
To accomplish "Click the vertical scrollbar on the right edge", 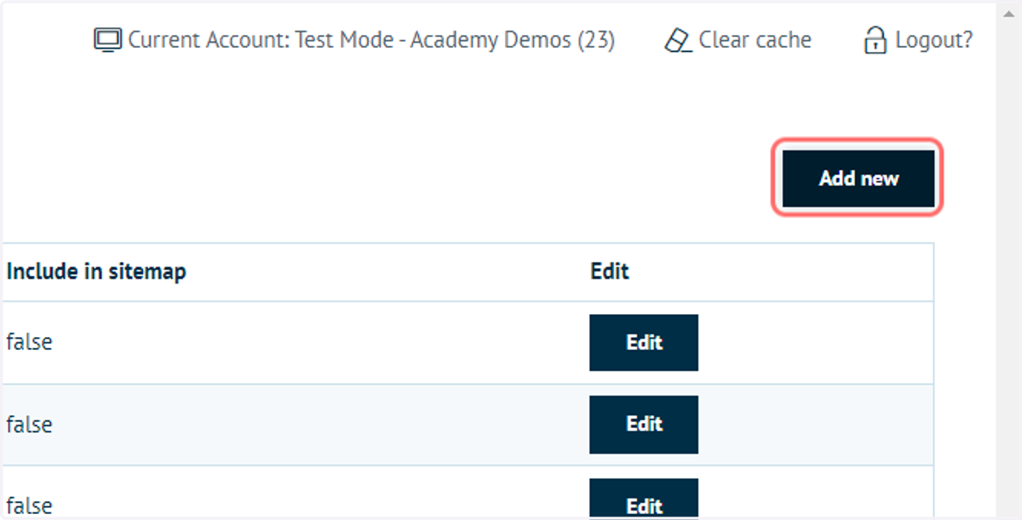I will [x=1008, y=260].
